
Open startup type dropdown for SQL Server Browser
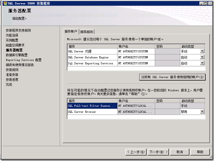tap(202, 112)
